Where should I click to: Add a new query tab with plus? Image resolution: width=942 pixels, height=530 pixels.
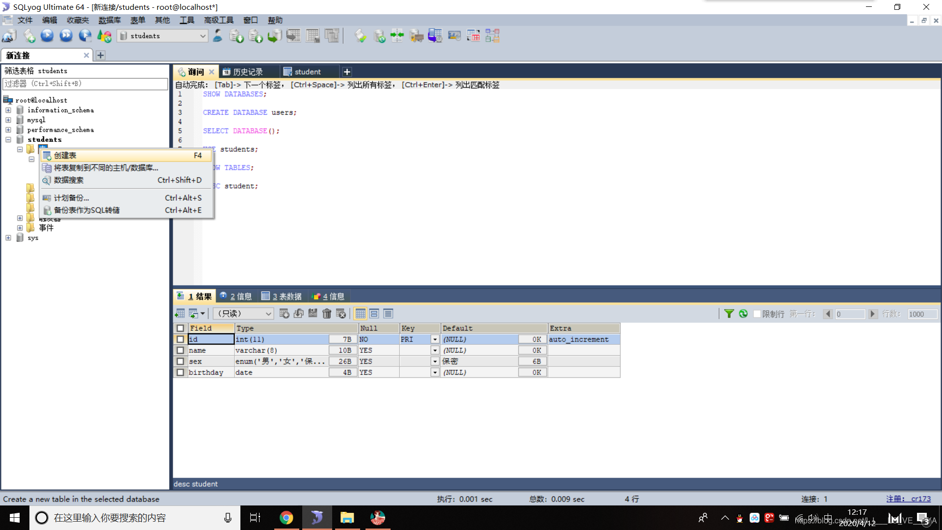point(347,72)
